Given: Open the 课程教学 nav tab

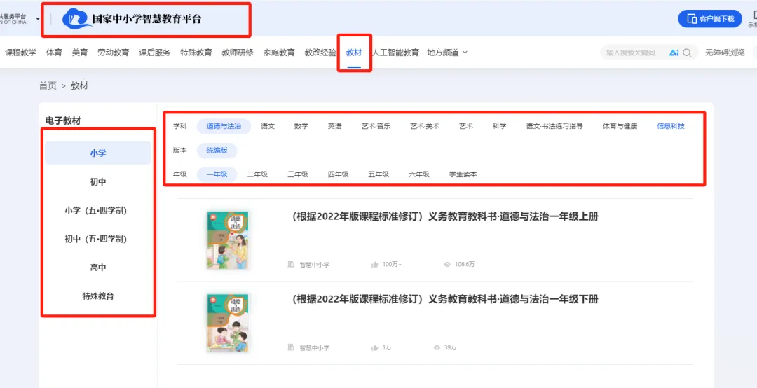Looking at the screenshot, I should 21,53.
